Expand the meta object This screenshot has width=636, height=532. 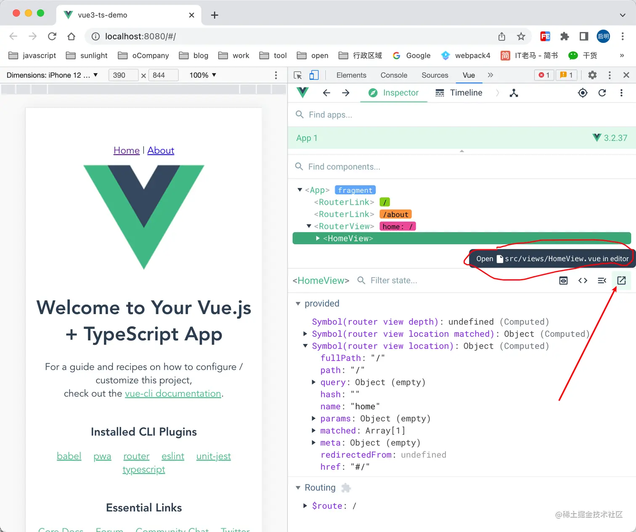pyautogui.click(x=313, y=443)
